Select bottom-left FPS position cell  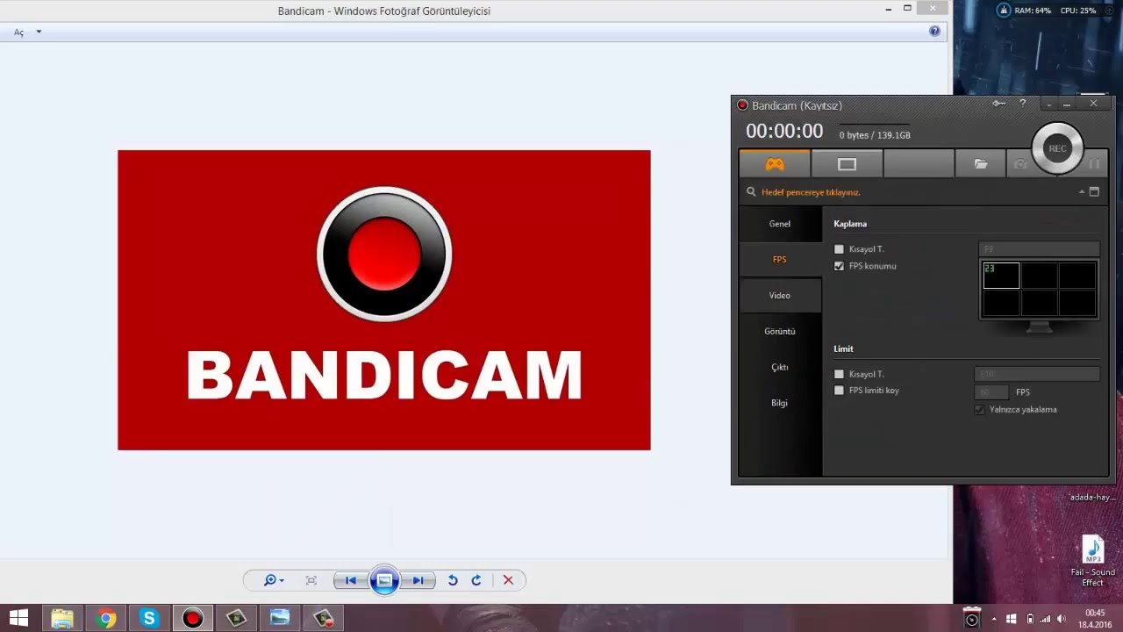[1001, 303]
